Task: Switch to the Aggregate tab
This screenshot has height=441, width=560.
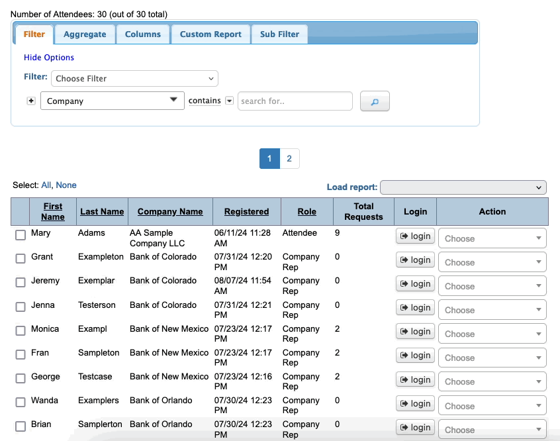Action: pyautogui.click(x=85, y=34)
